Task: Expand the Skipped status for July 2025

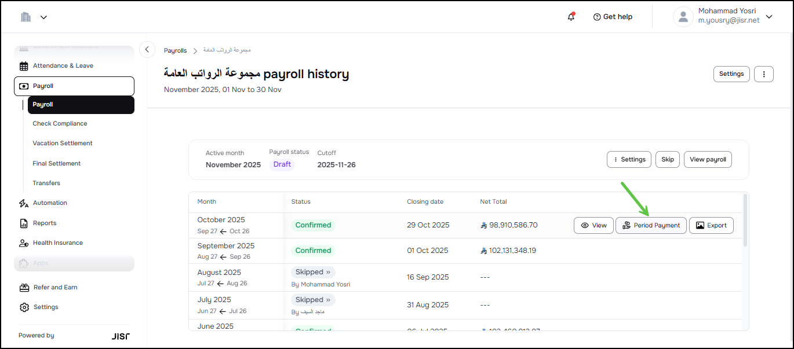Action: [313, 300]
